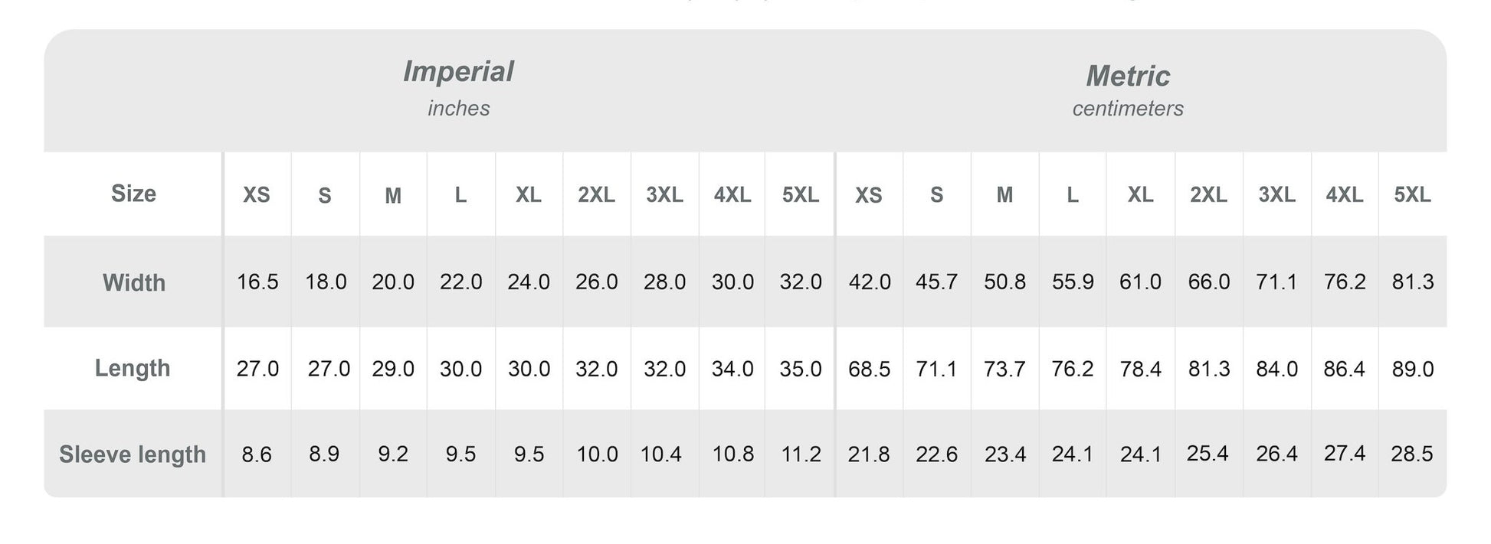
Task: Click the imperial 5XL column header
Action: click(x=801, y=195)
